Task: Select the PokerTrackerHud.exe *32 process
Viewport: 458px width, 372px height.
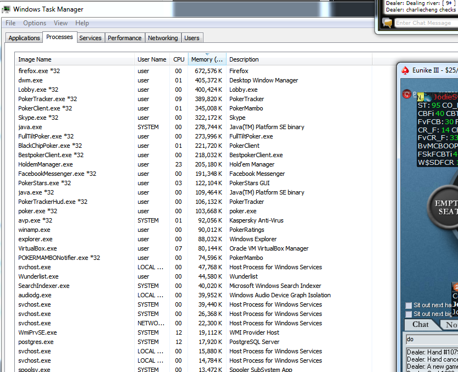Action: tap(194, 202)
